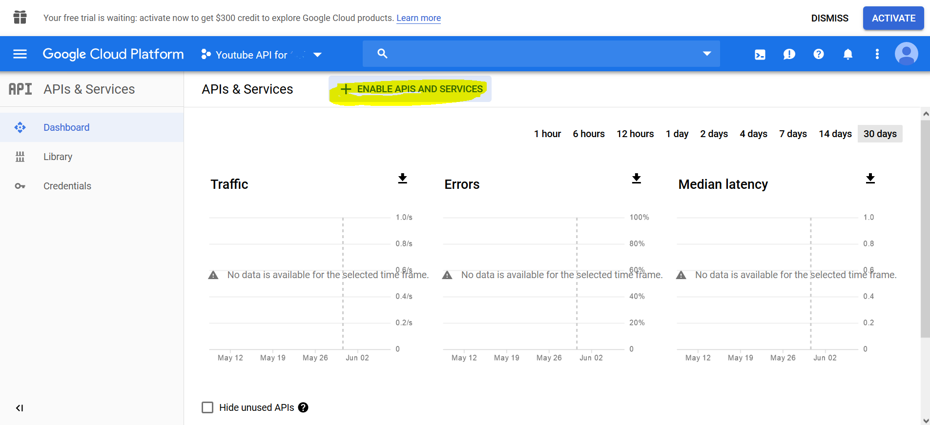The image size is (930, 425).
Task: Go to Credentials in the sidebar
Action: [x=67, y=186]
